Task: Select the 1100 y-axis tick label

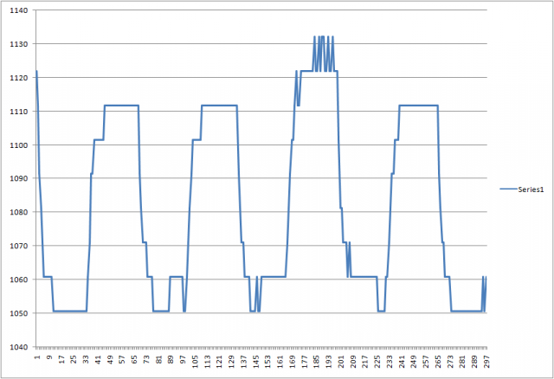Action: point(18,145)
